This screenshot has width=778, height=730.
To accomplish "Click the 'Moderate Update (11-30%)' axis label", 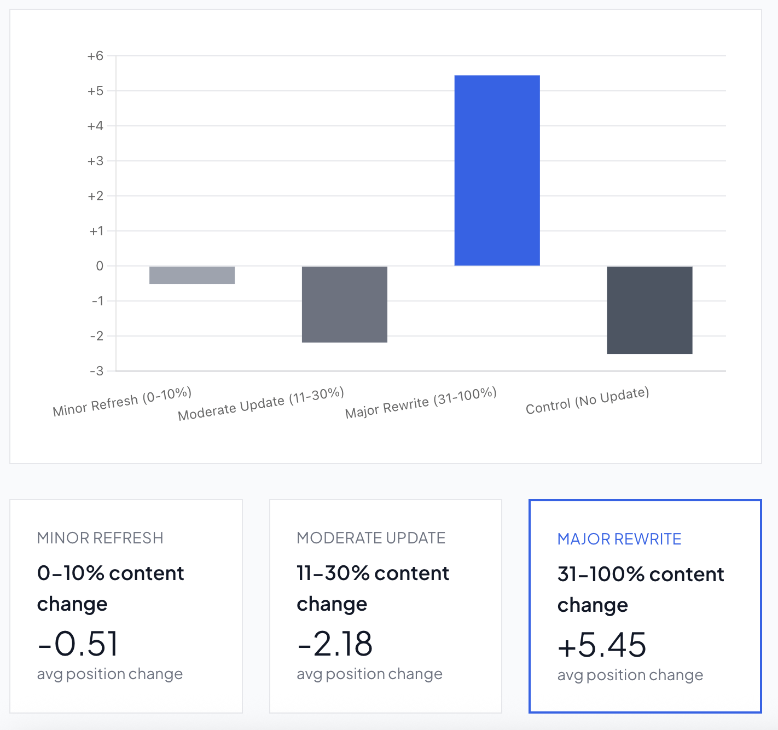I will [261, 404].
